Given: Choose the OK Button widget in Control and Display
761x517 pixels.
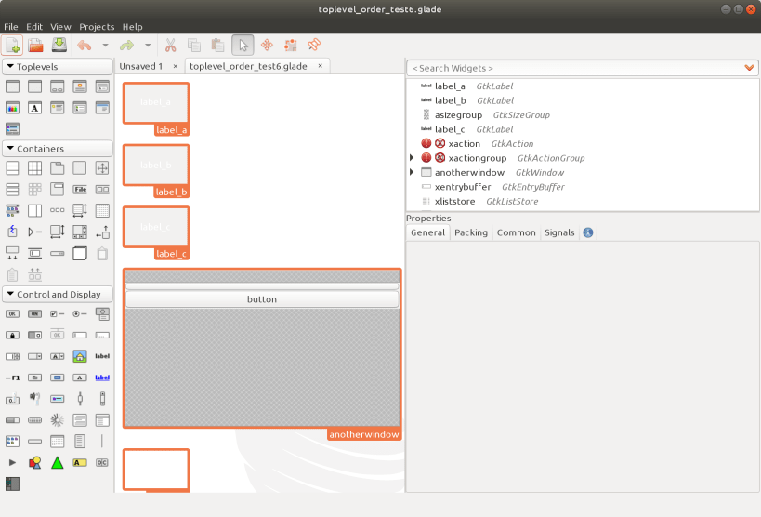Looking at the screenshot, I should pyautogui.click(x=12, y=314).
